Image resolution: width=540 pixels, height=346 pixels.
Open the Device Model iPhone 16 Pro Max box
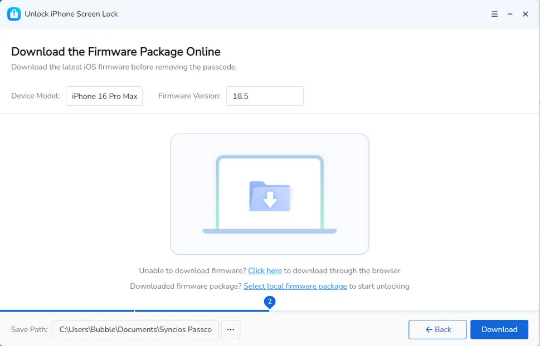[x=104, y=96]
